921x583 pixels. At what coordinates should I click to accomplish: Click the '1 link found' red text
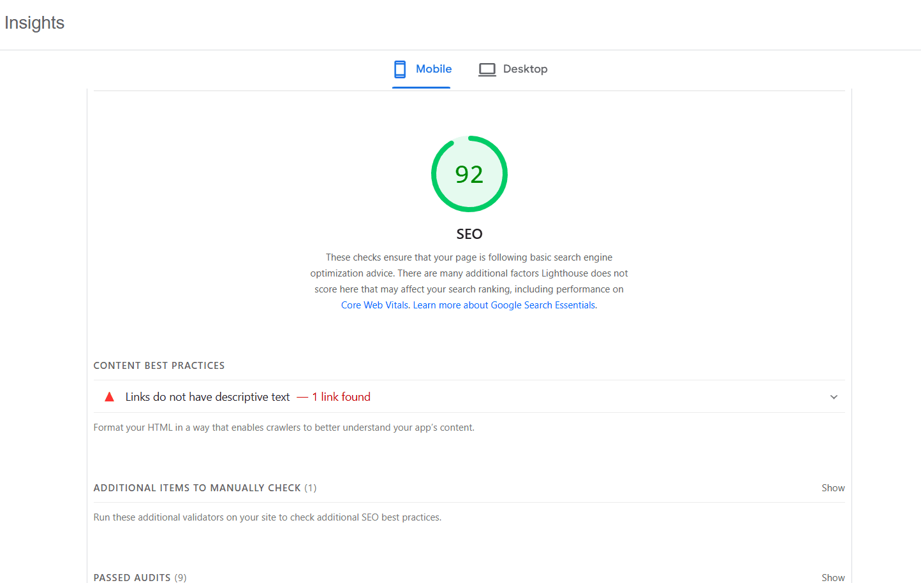[341, 396]
